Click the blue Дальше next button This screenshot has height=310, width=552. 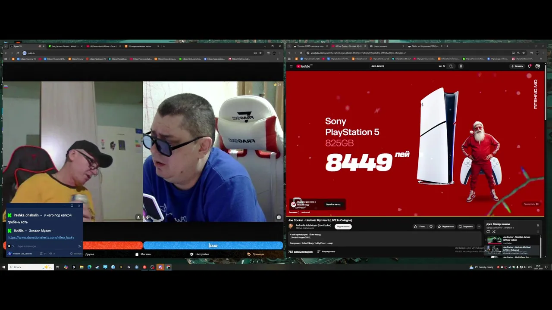pos(213,245)
